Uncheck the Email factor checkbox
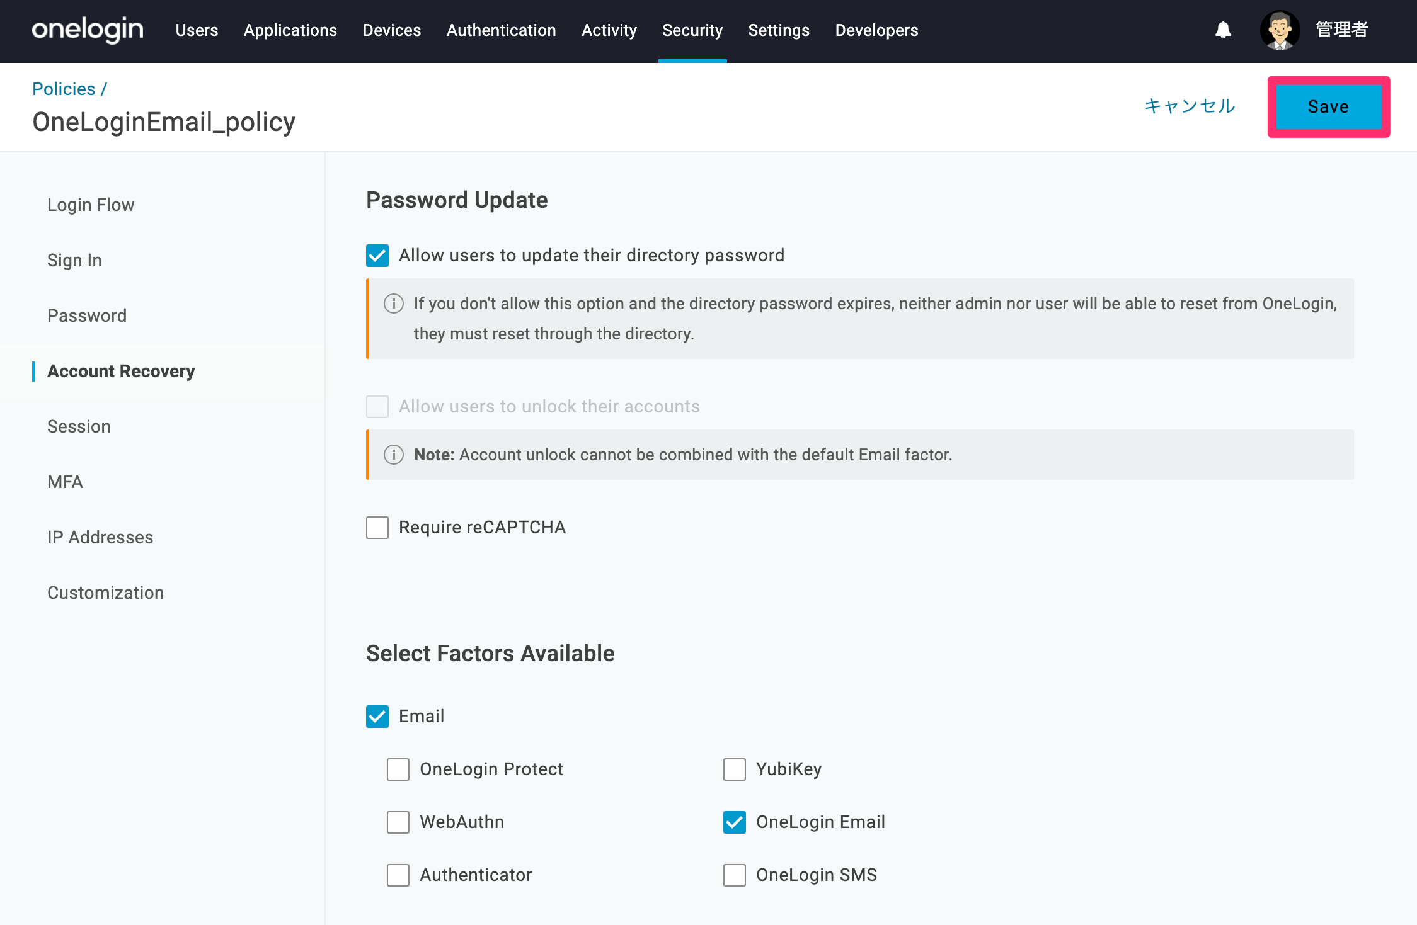 (x=377, y=717)
